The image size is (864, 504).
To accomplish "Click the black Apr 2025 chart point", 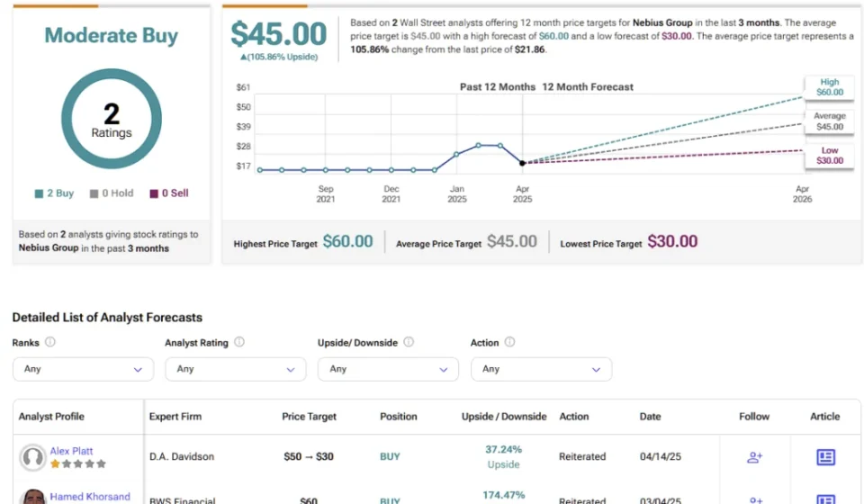I will (522, 163).
